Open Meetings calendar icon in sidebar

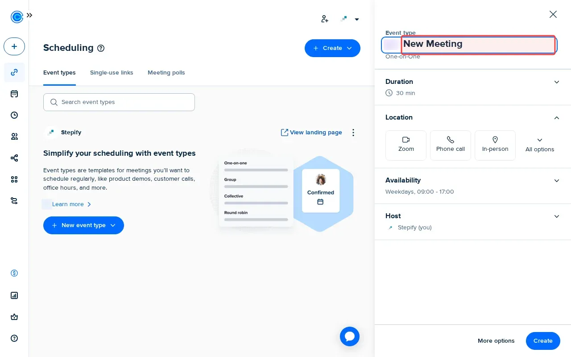pos(14,94)
